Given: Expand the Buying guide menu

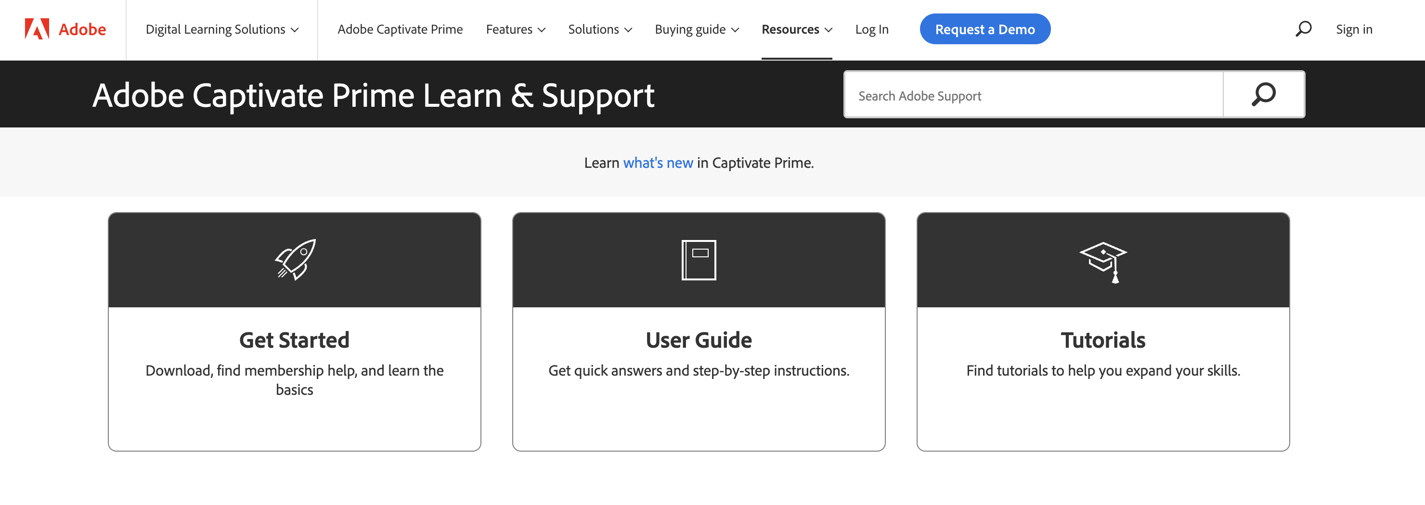Looking at the screenshot, I should pos(697,29).
